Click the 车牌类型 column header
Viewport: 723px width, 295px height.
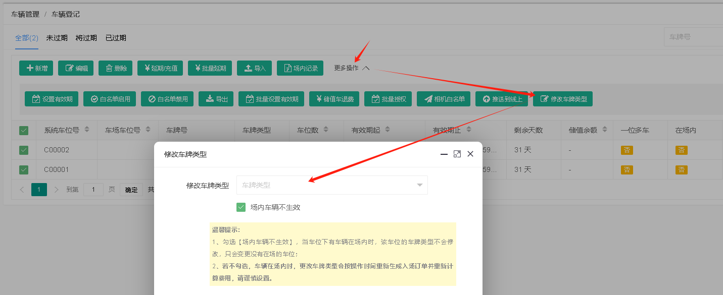(257, 130)
